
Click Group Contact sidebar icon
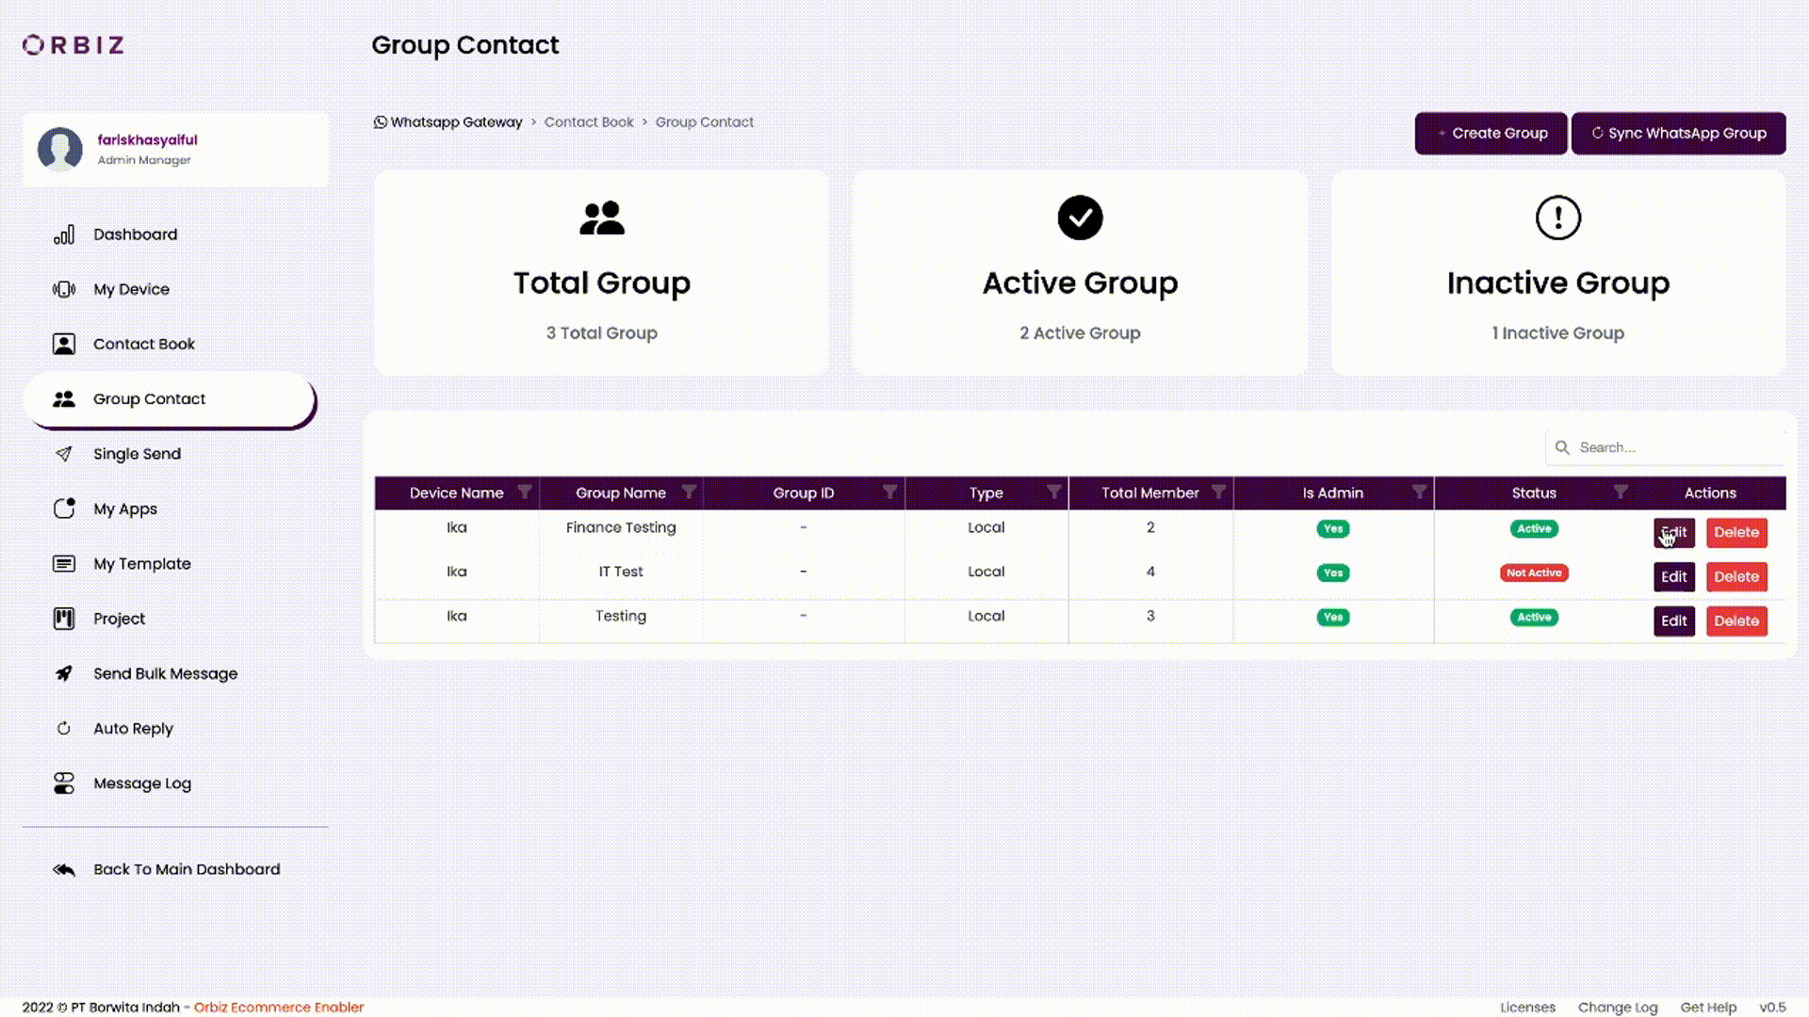click(x=63, y=398)
